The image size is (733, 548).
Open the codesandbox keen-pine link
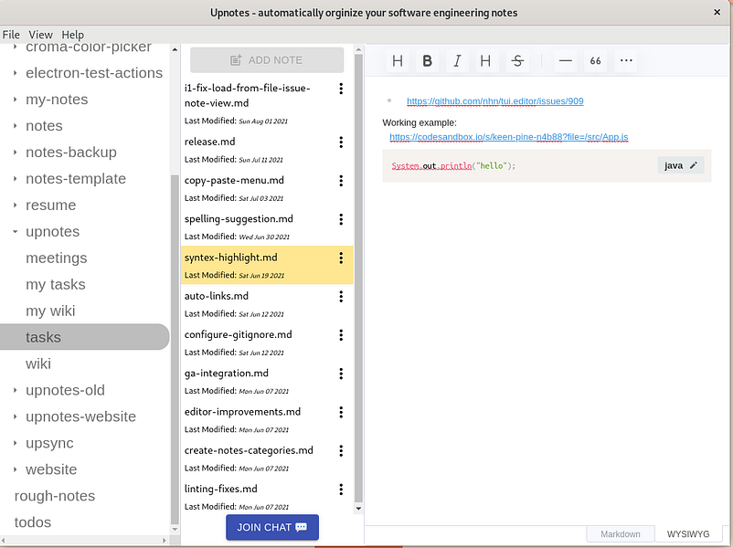click(x=508, y=137)
